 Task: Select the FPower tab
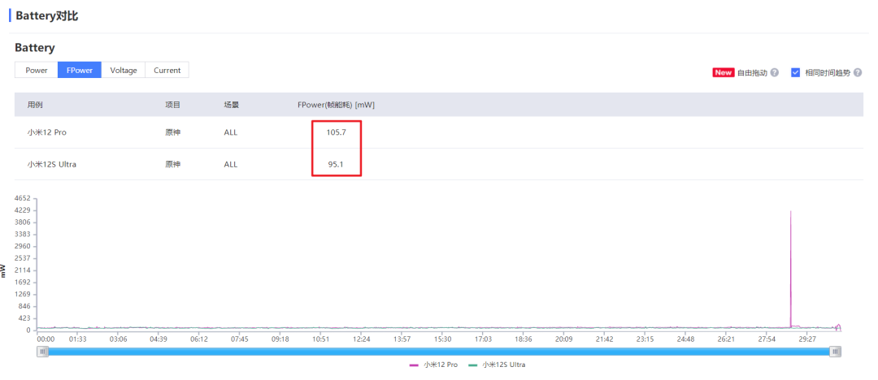79,71
